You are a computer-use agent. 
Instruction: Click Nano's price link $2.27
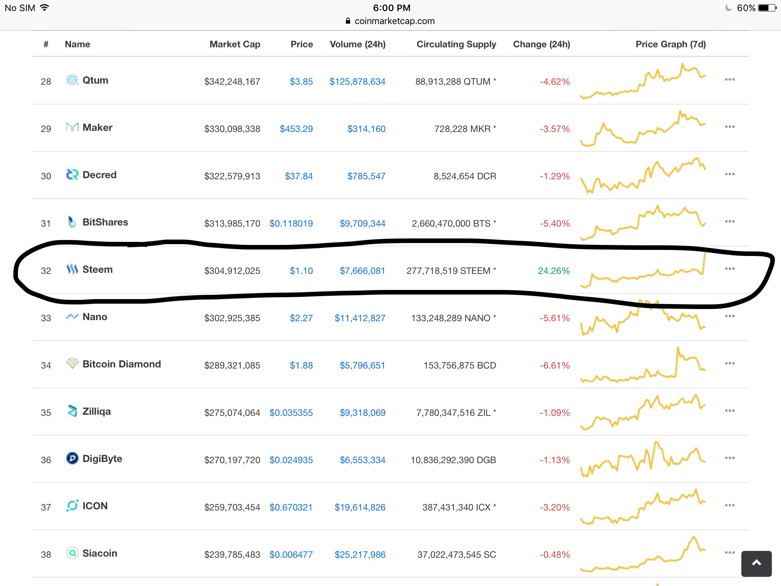tap(301, 318)
